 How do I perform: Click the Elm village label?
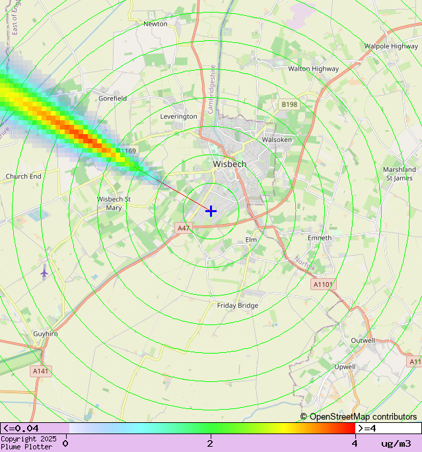point(251,240)
